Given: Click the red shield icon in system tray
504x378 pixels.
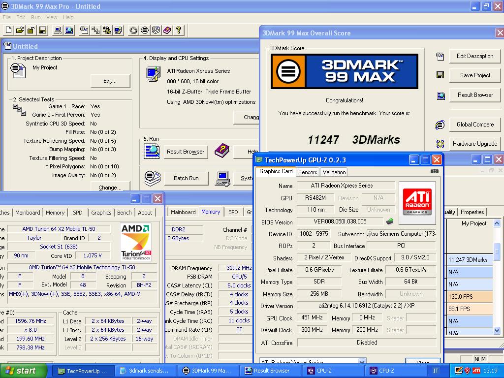Looking at the screenshot, I should (x=468, y=371).
